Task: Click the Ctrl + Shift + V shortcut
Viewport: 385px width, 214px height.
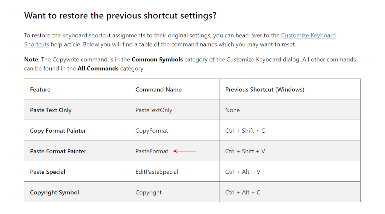Action: (x=245, y=151)
